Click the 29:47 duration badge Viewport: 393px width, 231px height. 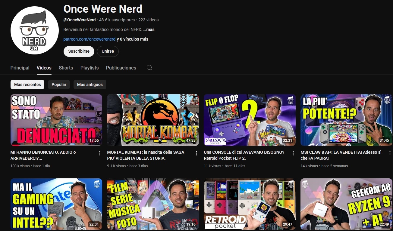click(288, 224)
